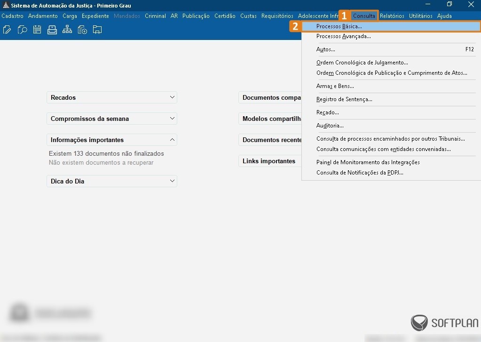Viewport: 481px width, 342px height.
Task: Open the Expediente menu
Action: 95,16
